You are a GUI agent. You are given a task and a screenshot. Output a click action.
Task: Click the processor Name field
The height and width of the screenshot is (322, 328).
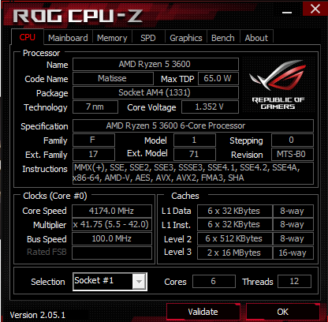pyautogui.click(x=155, y=64)
